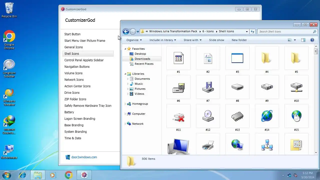
Task: Expand the Network tree node
Action: coord(125,124)
